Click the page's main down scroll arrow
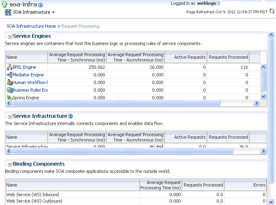Viewport: 276px width, 205px height. click(271, 202)
